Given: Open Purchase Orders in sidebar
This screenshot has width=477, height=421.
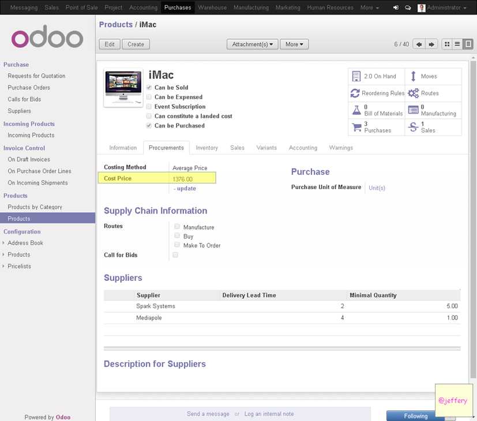Looking at the screenshot, I should click(29, 88).
